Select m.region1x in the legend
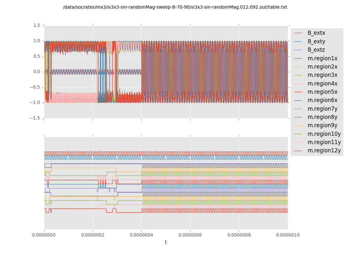Viewport: 350px width, 255px height. 322,58
